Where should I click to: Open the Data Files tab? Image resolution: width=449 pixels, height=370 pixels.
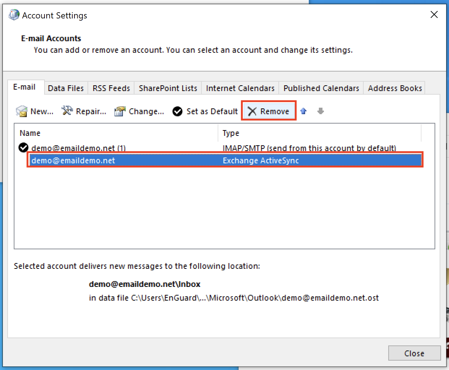click(66, 88)
